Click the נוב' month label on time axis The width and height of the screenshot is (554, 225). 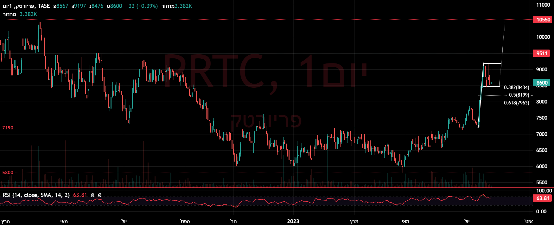pos(233,221)
